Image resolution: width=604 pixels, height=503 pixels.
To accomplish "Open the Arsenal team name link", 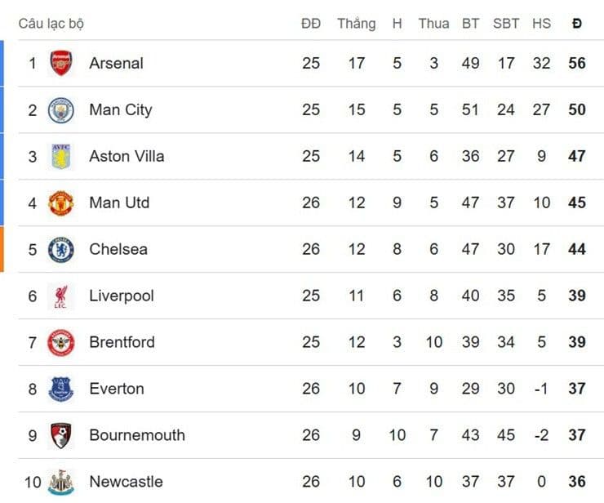I will [116, 63].
